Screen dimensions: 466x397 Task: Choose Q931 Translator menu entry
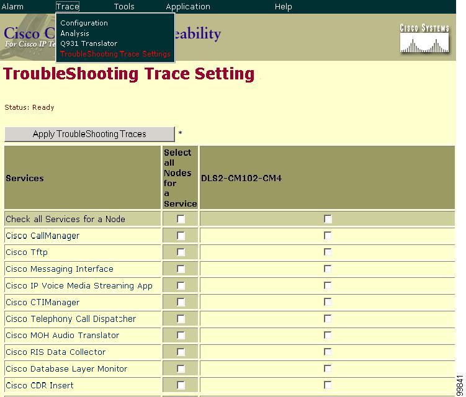coord(89,43)
